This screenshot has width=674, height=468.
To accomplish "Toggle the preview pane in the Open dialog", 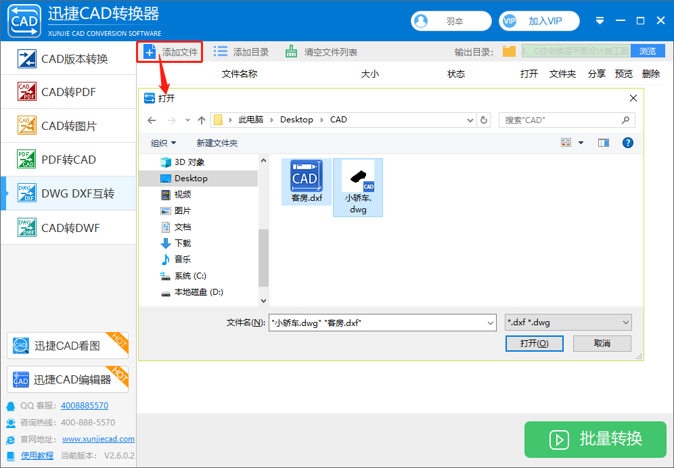I will 603,143.
